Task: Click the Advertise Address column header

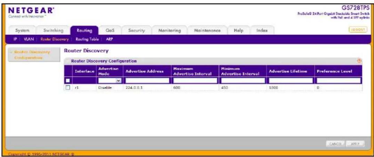Action: (x=147, y=71)
